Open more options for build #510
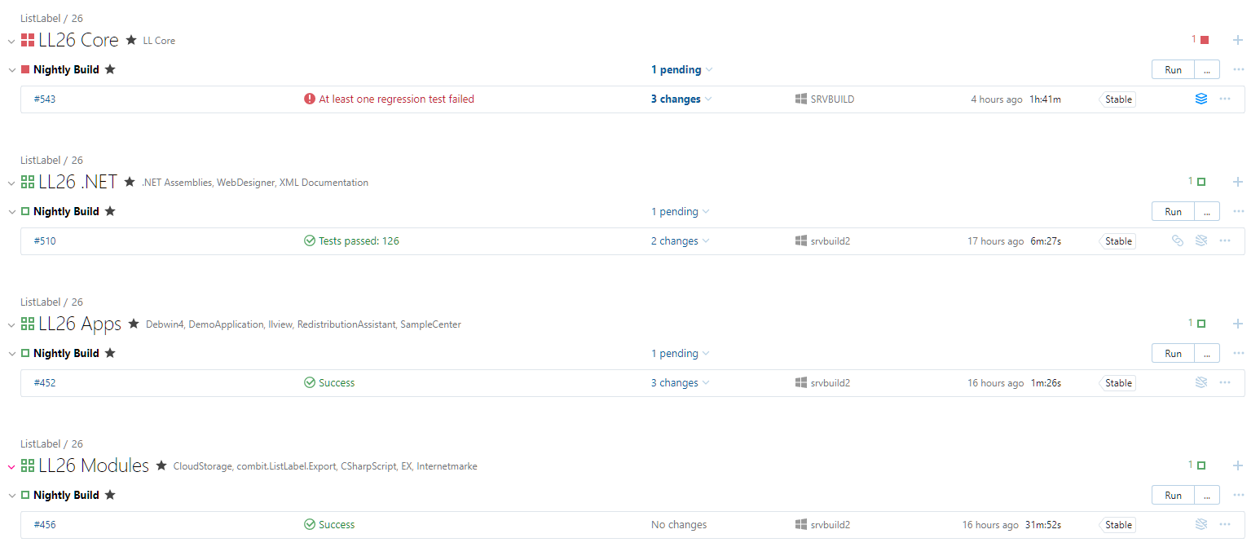Viewport: 1260px width, 547px height. pyautogui.click(x=1225, y=241)
